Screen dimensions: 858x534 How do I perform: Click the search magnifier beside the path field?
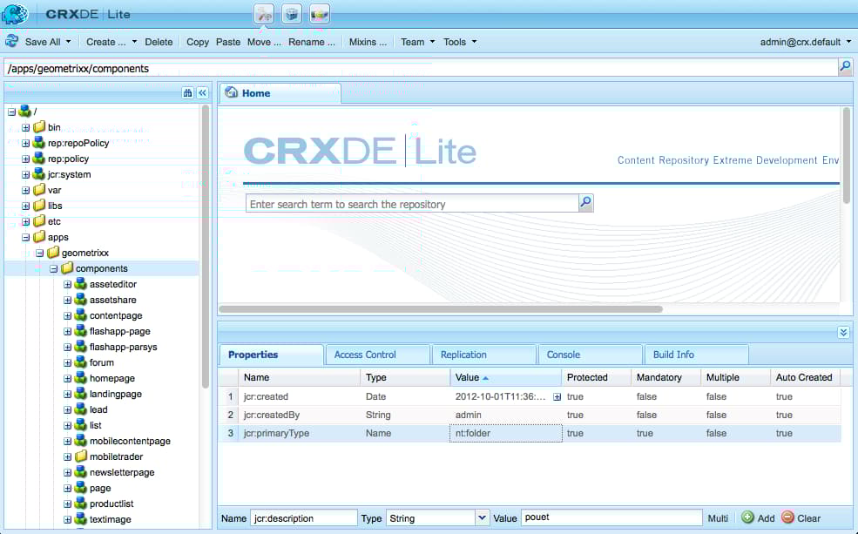pyautogui.click(x=843, y=66)
